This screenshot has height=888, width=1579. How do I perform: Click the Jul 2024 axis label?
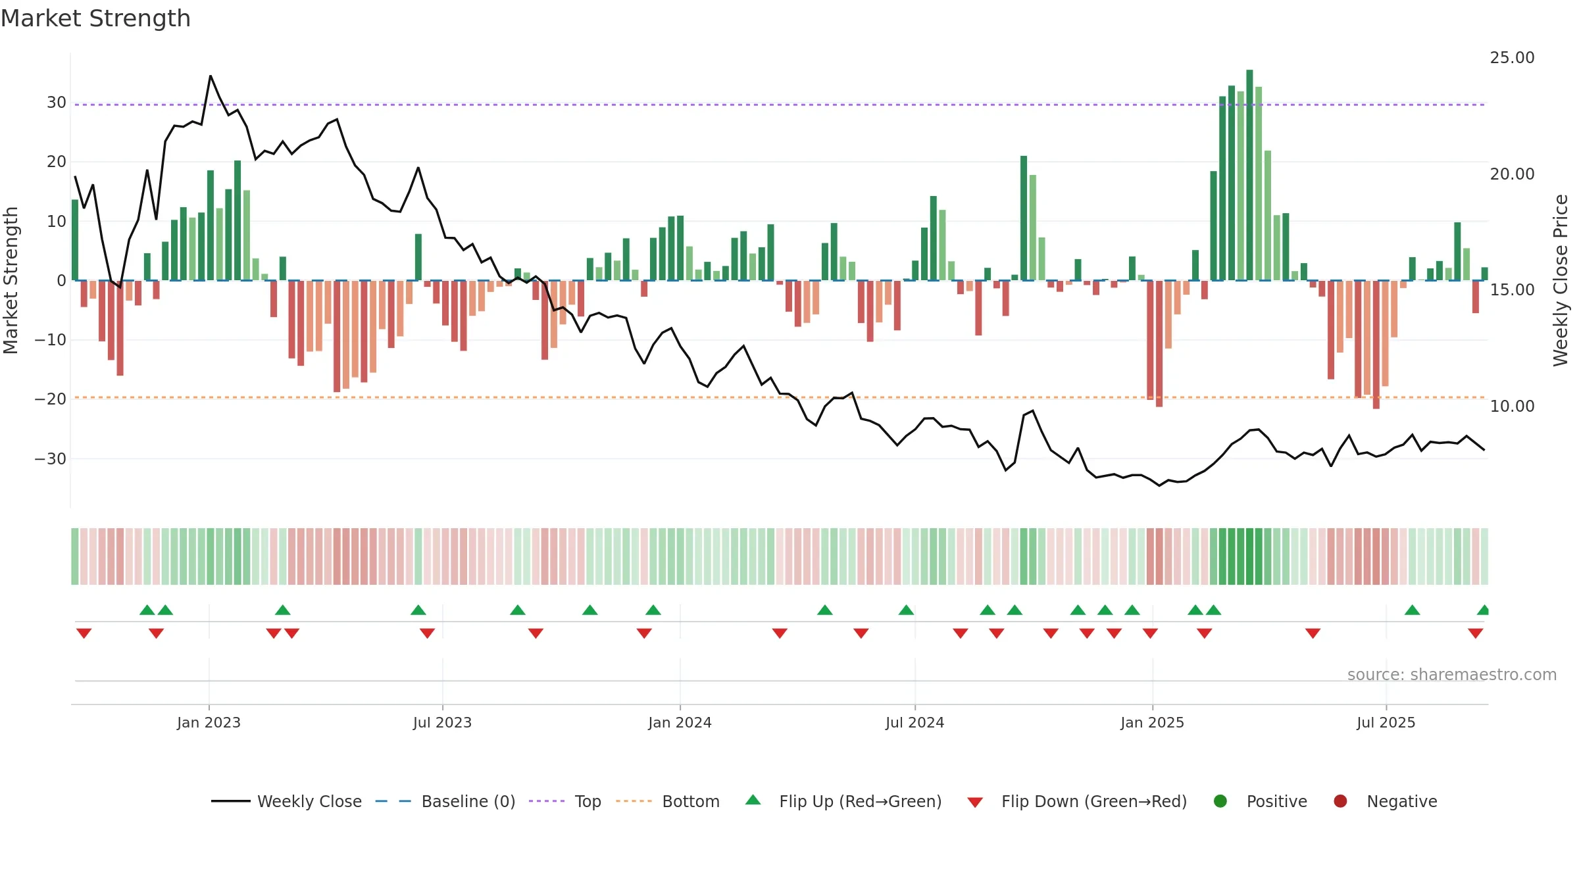tap(915, 723)
